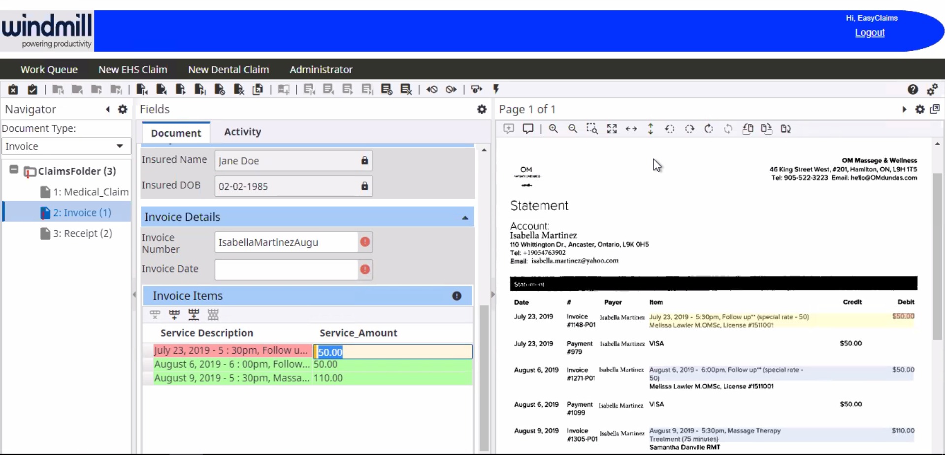Image resolution: width=945 pixels, height=455 pixels.
Task: Switch to the Activity tab
Action: click(242, 132)
